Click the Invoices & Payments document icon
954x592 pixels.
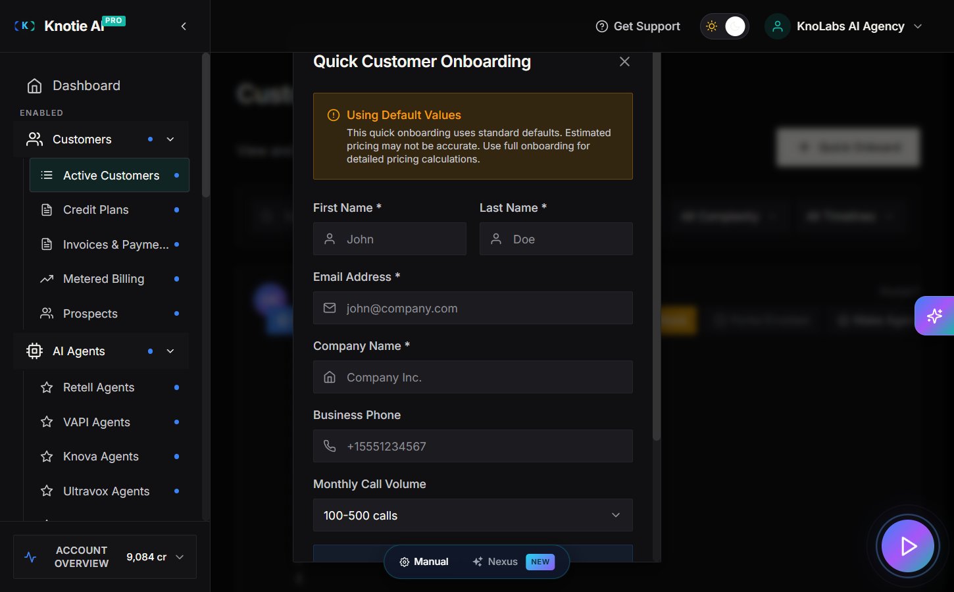coord(47,245)
